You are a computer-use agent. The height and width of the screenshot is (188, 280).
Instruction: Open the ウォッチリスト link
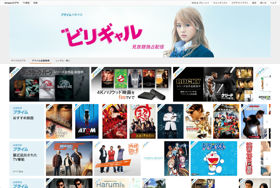[220, 3]
